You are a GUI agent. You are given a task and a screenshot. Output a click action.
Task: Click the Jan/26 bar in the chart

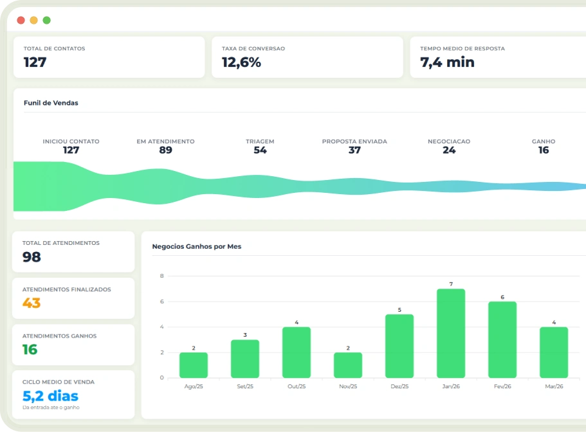coord(451,333)
